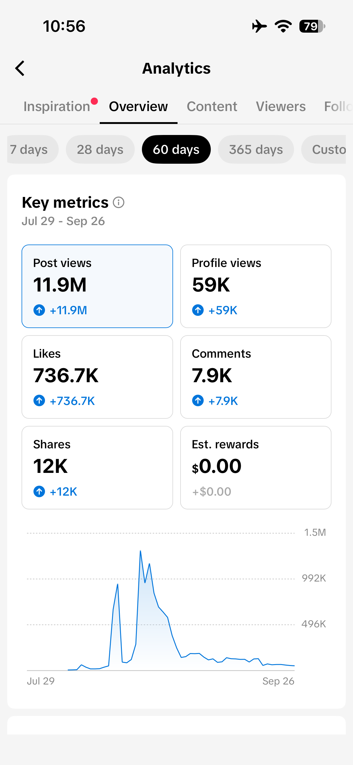The height and width of the screenshot is (765, 353).
Task: Tap the Likes up-arrow icon
Action: pyautogui.click(x=39, y=400)
